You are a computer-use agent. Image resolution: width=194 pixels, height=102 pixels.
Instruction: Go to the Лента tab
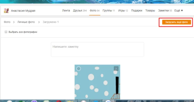click(66, 11)
